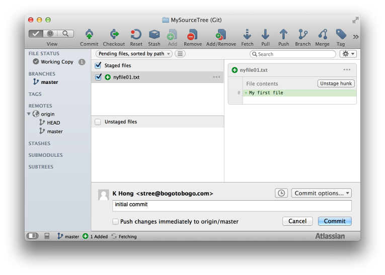Image resolution: width=385 pixels, height=275 pixels.
Task: Uncheck the Staged files checkbox
Action: coord(98,65)
